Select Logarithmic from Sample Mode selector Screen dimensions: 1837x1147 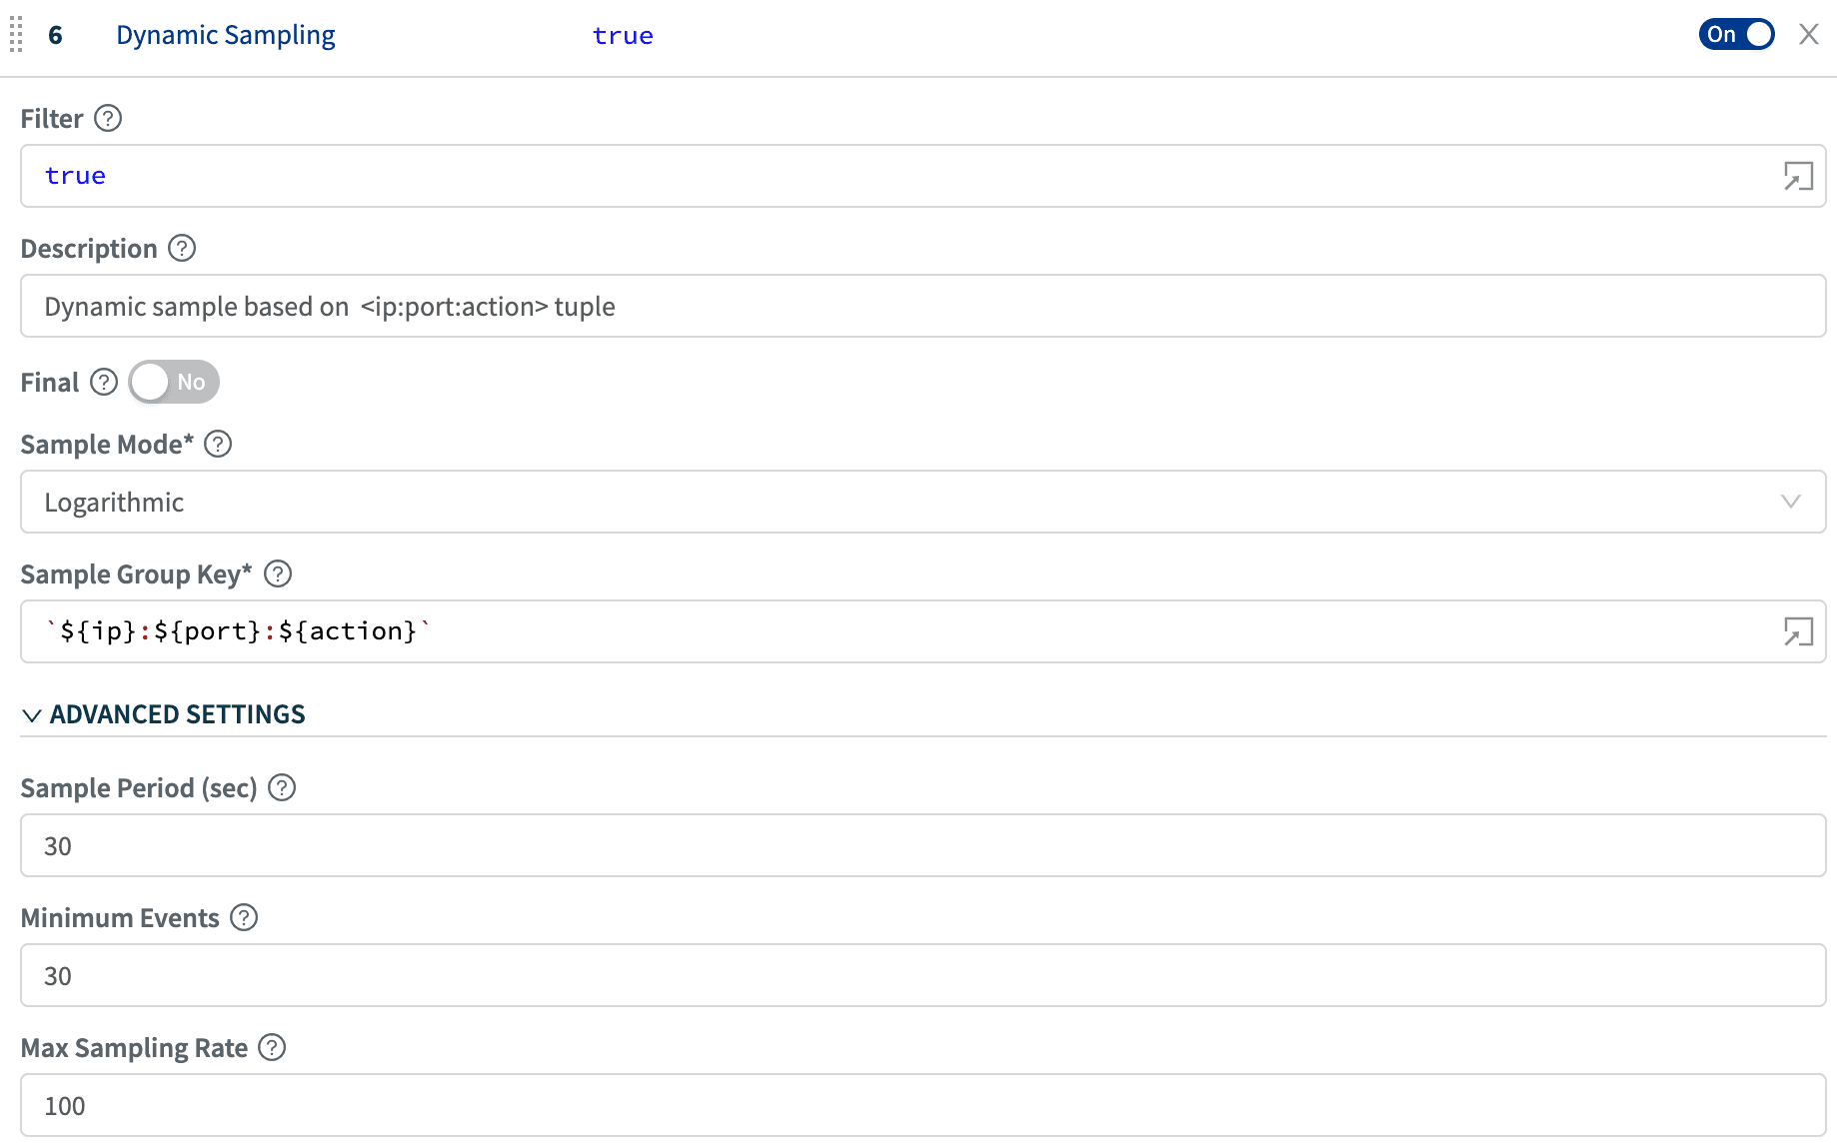(919, 502)
